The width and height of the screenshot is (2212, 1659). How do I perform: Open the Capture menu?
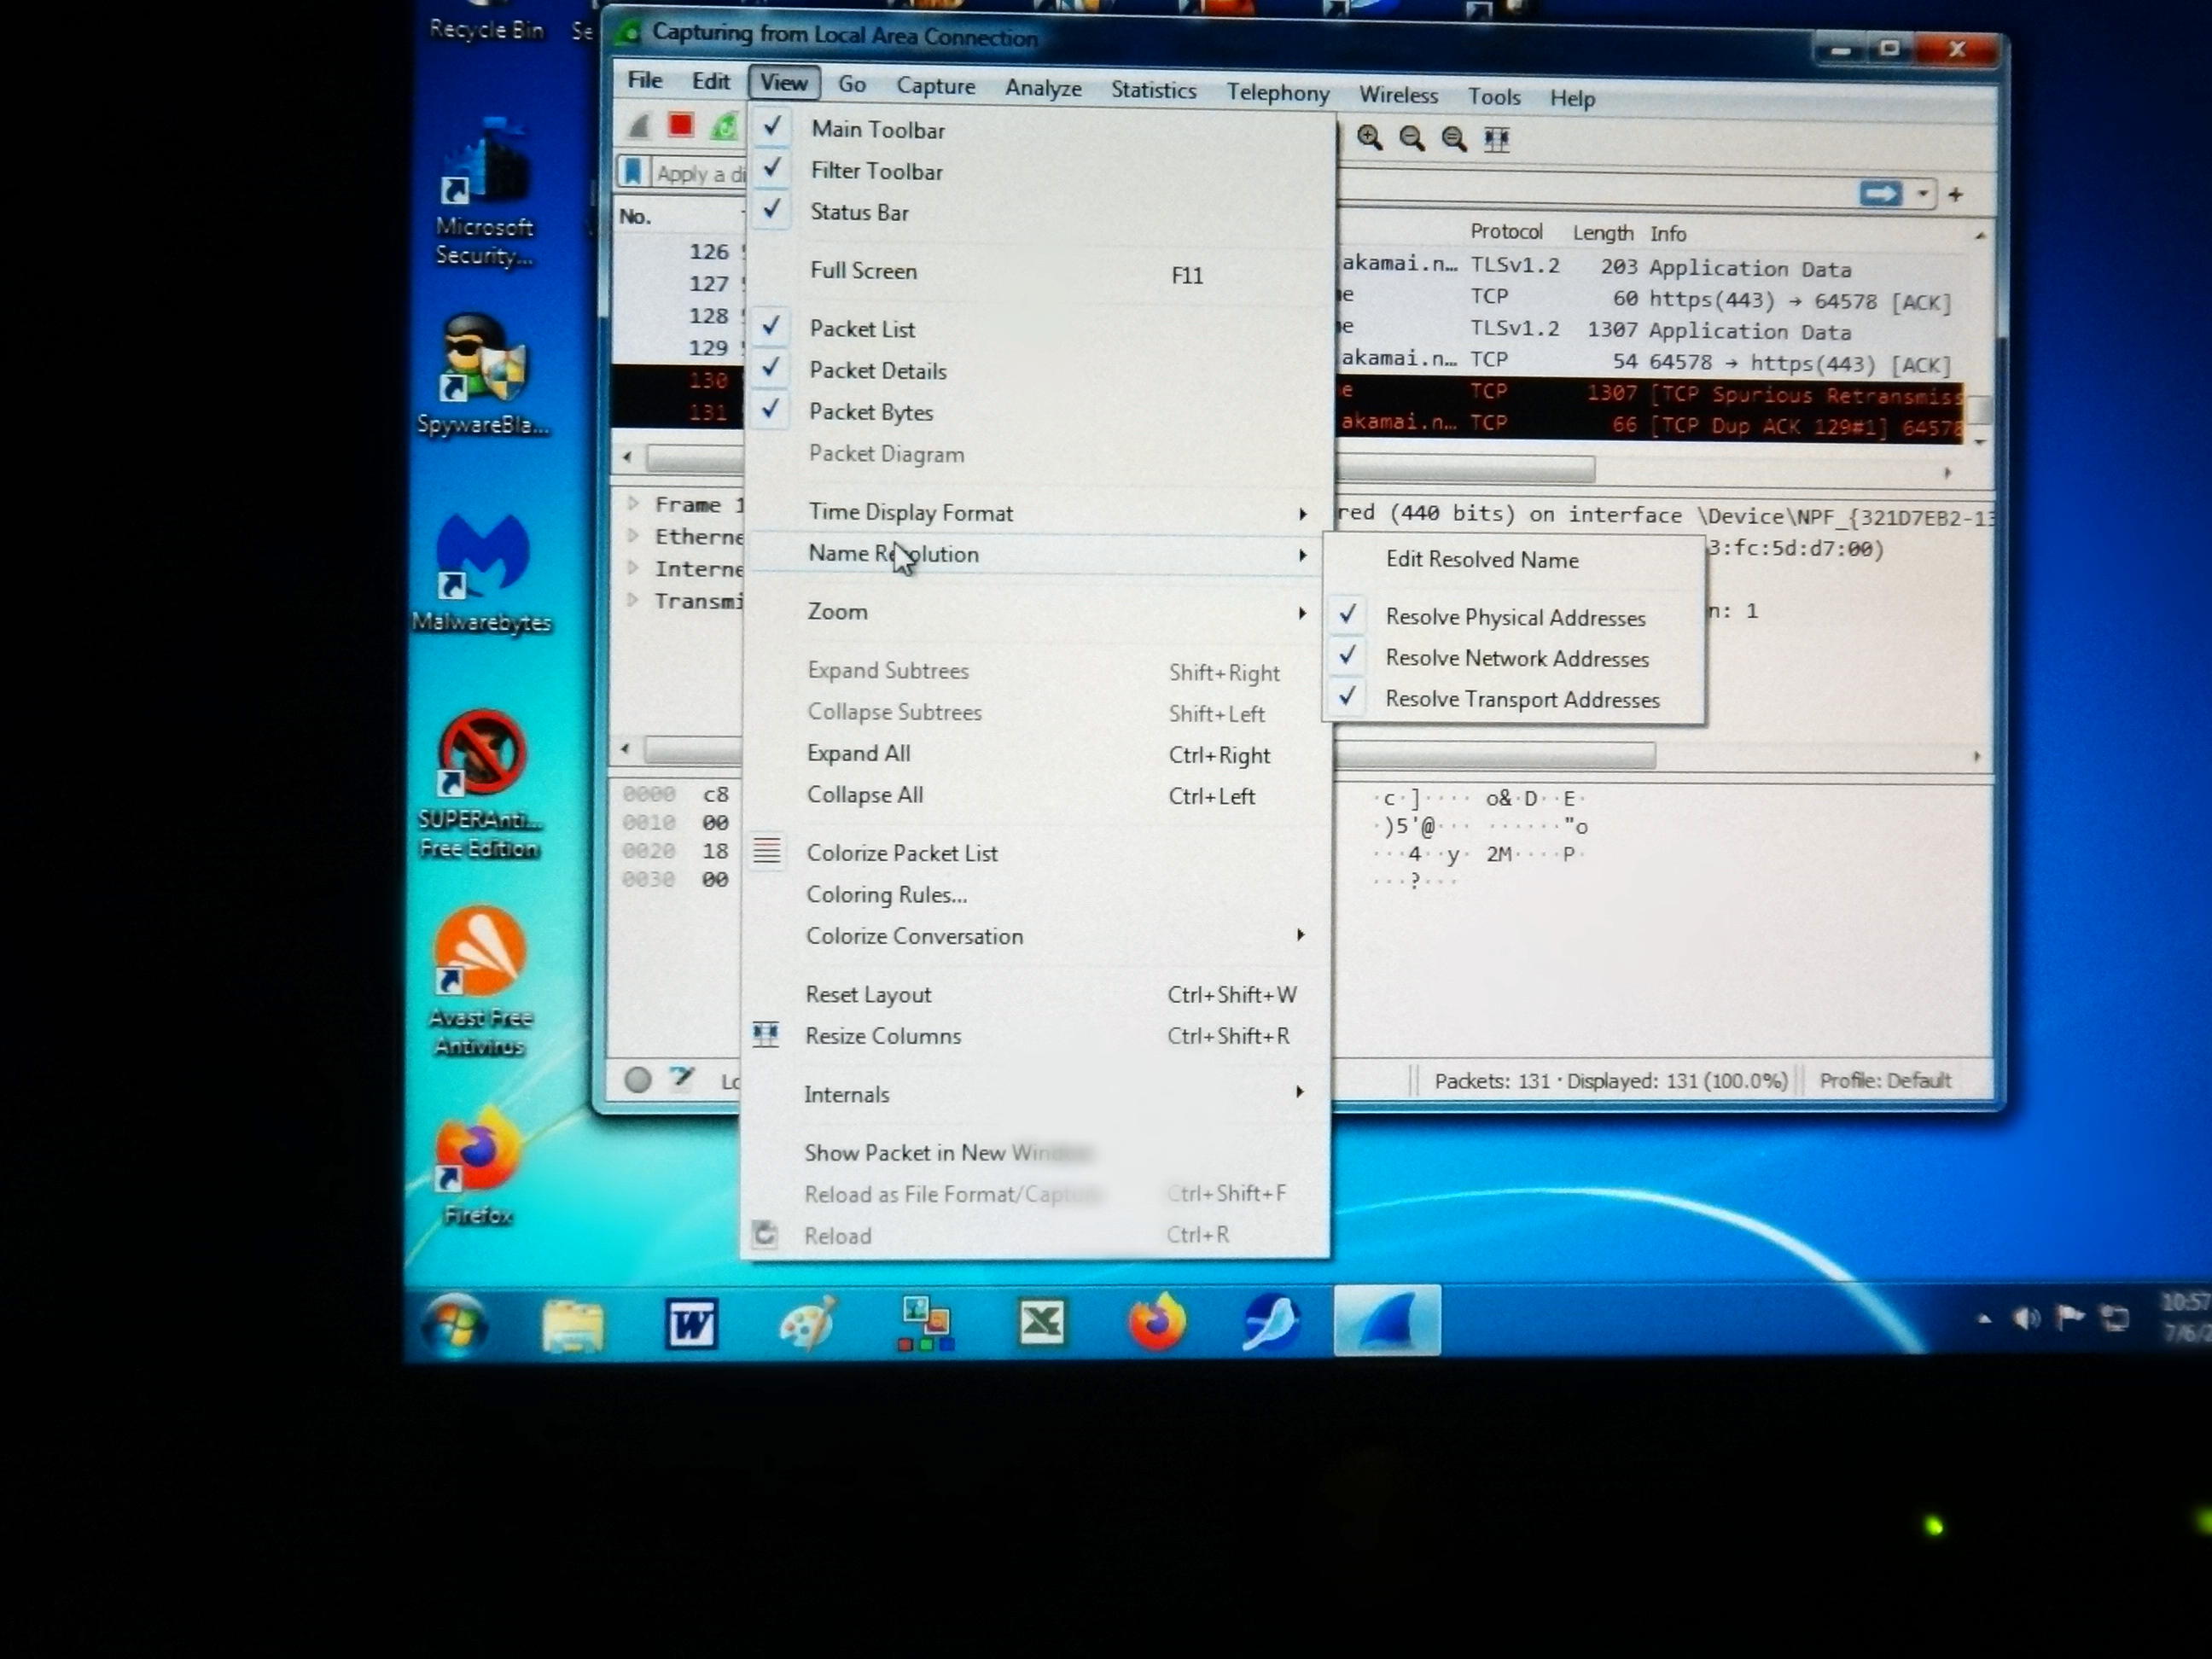coord(935,86)
